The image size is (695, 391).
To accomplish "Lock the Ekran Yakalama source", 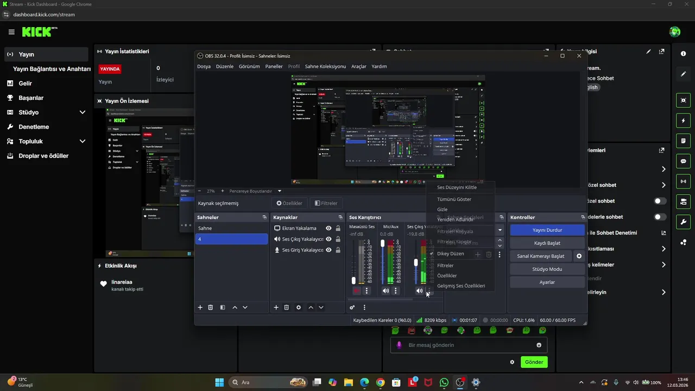I will point(338,228).
